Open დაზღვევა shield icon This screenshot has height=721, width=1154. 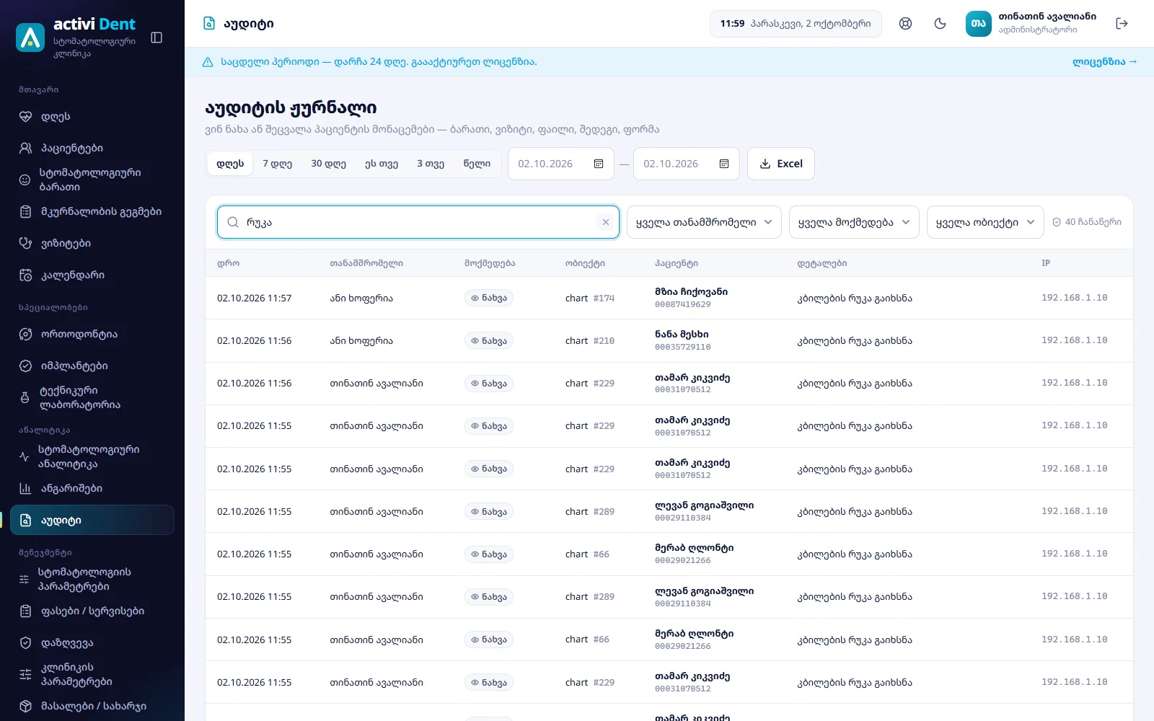[25, 642]
